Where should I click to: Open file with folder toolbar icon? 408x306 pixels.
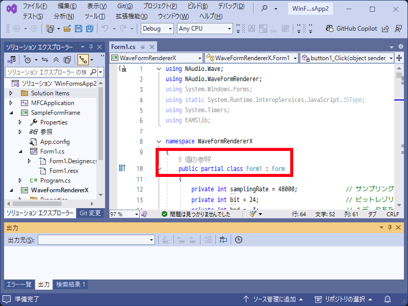coord(67,29)
